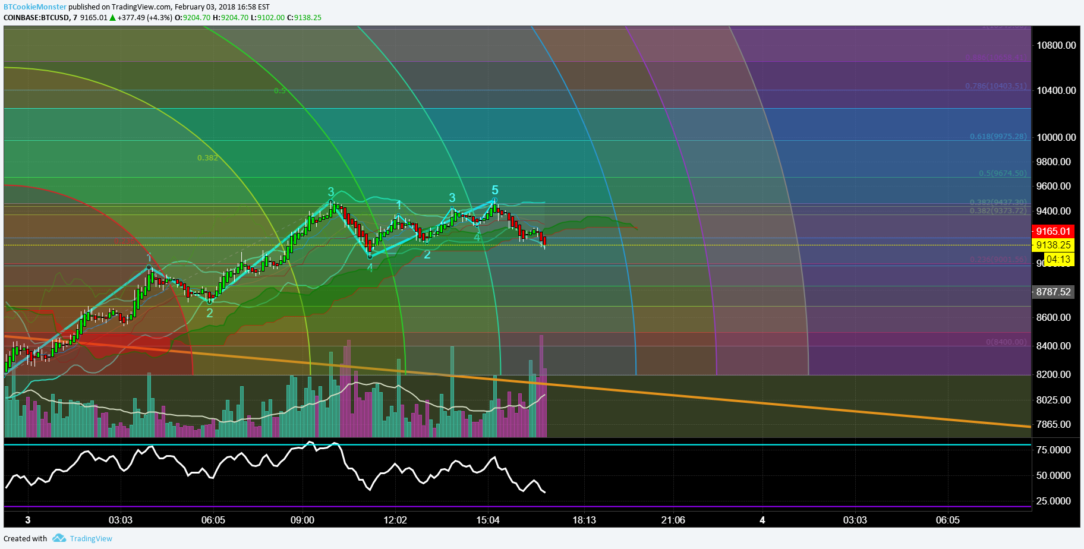Screen dimensions: 1084x549
Task: Click the 0.382(9437.30) Fibonacci level label
Action: click(x=998, y=203)
